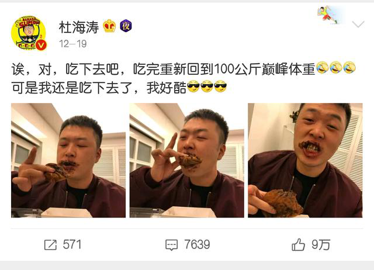View the 7639 comments
Screen dimensions: 374x270
pyautogui.click(x=197, y=245)
